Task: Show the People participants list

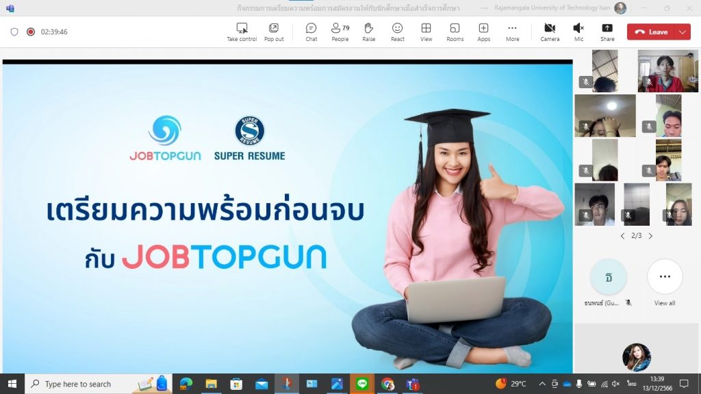Action: pos(340,31)
